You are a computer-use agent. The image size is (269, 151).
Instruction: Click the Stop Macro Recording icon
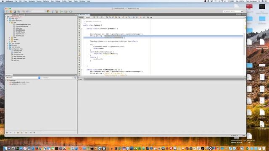click(x=144, y=17)
